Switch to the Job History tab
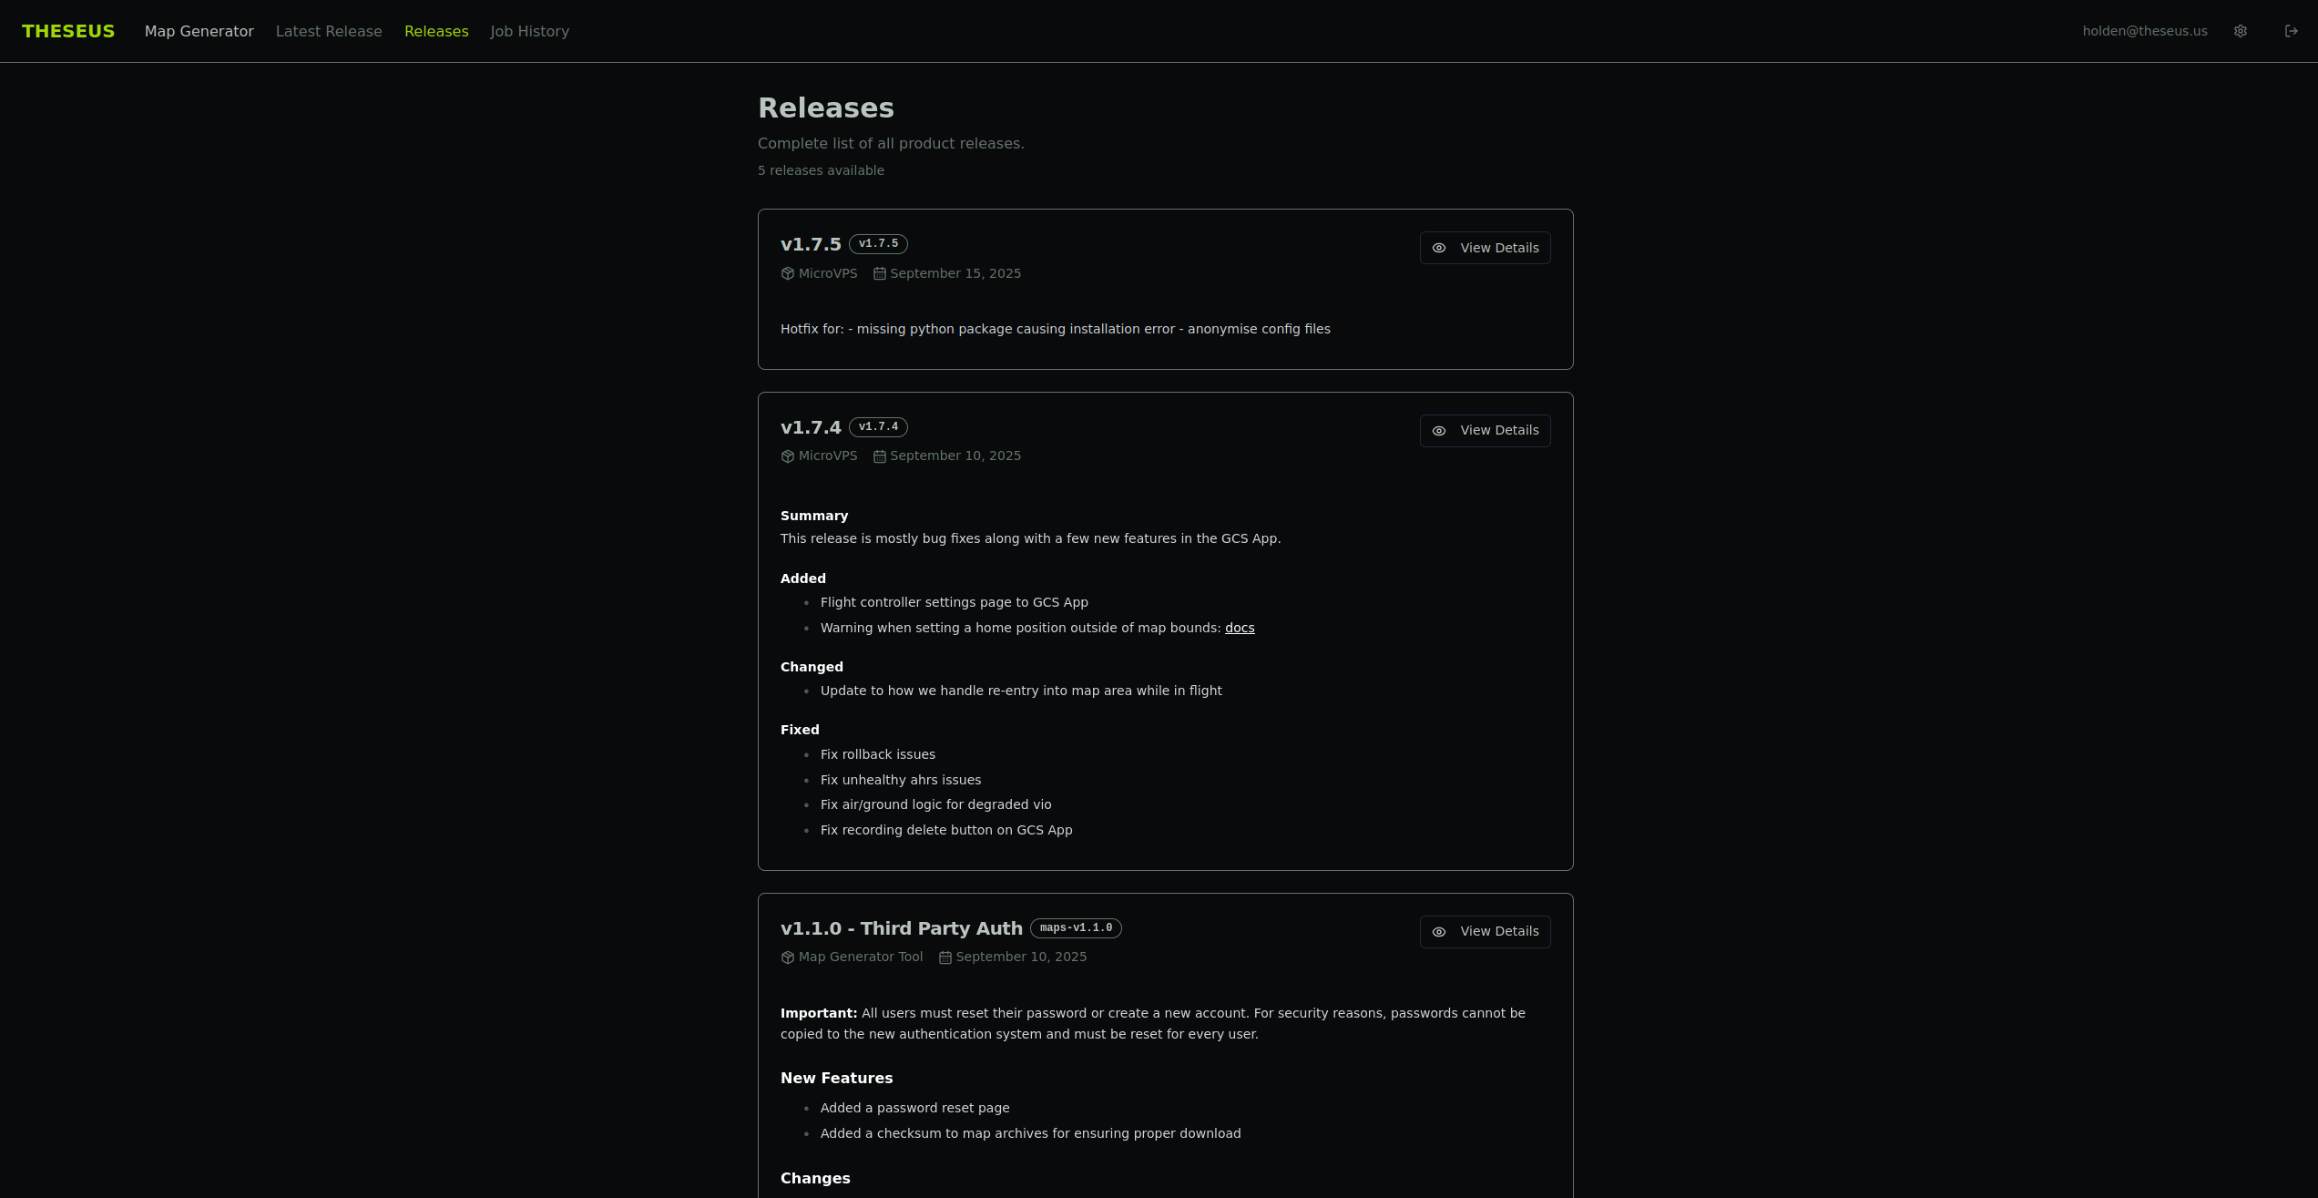Image resolution: width=2318 pixels, height=1198 pixels. pos(529,31)
